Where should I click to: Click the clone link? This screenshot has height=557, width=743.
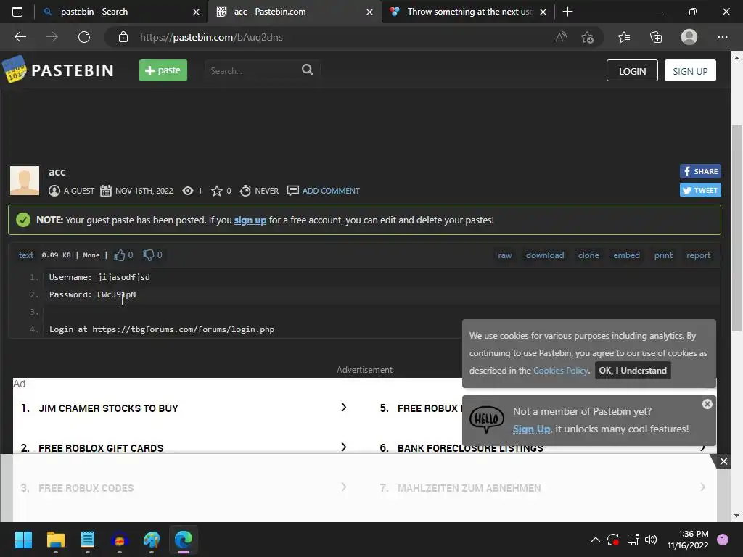[x=588, y=255]
